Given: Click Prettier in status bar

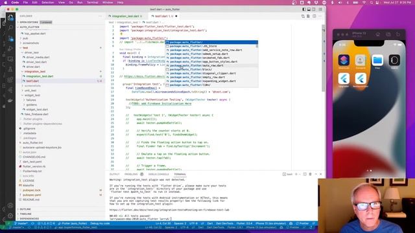Looking at the screenshot, I should click(x=302, y=223).
